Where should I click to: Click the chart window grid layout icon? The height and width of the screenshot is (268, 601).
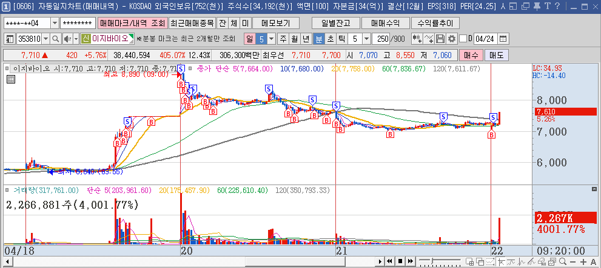(x=469, y=261)
